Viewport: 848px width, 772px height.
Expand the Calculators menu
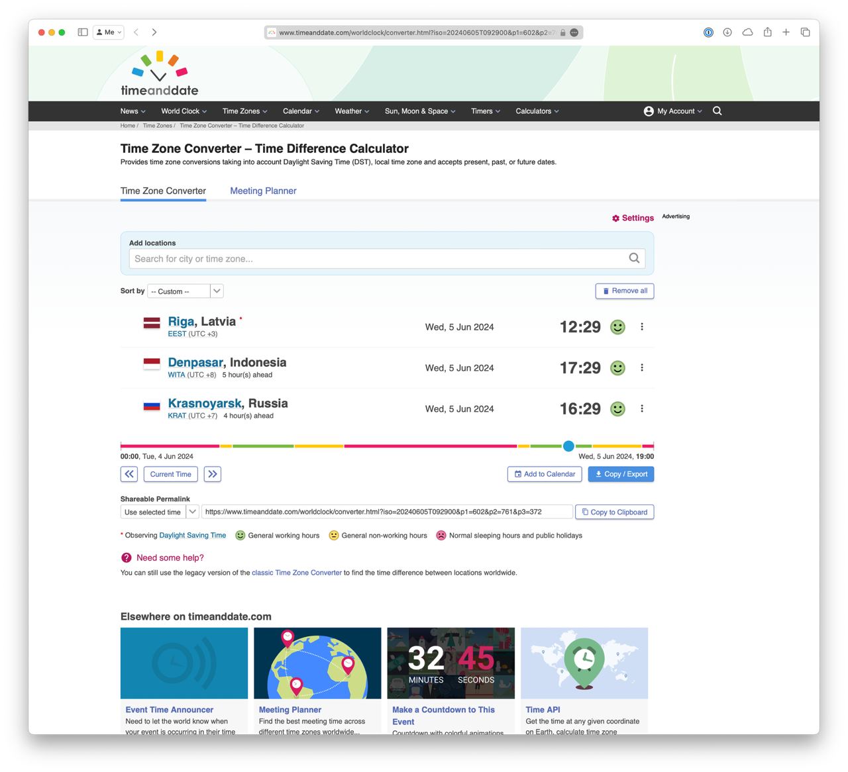(537, 111)
